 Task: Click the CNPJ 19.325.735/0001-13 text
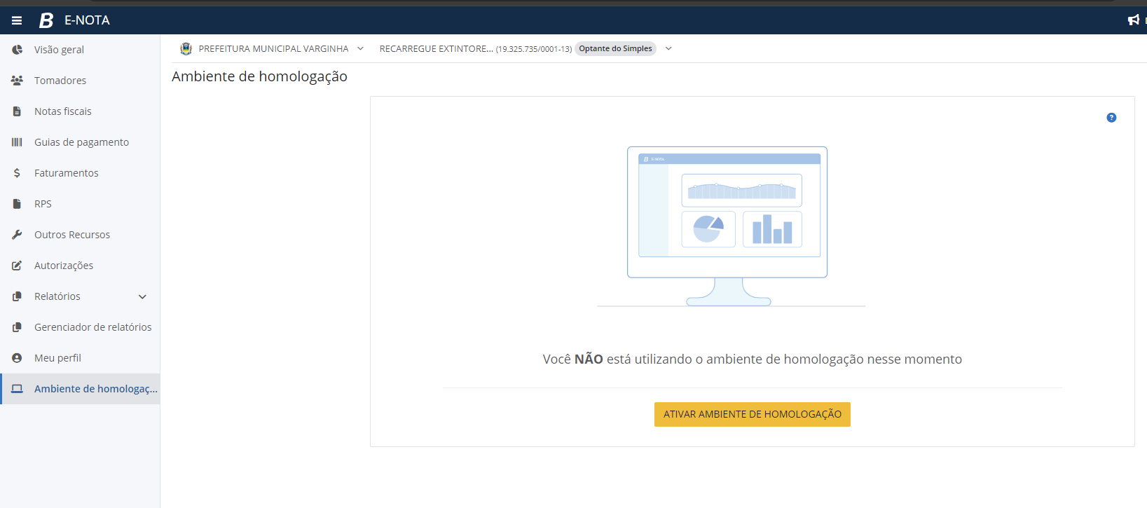coord(534,49)
